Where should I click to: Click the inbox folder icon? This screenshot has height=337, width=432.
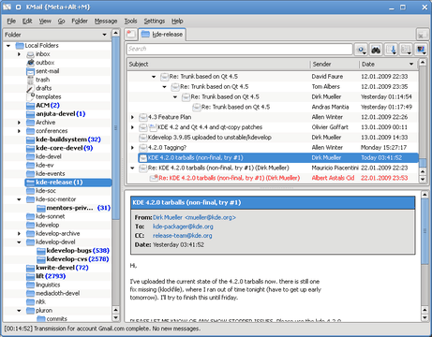click(x=30, y=54)
